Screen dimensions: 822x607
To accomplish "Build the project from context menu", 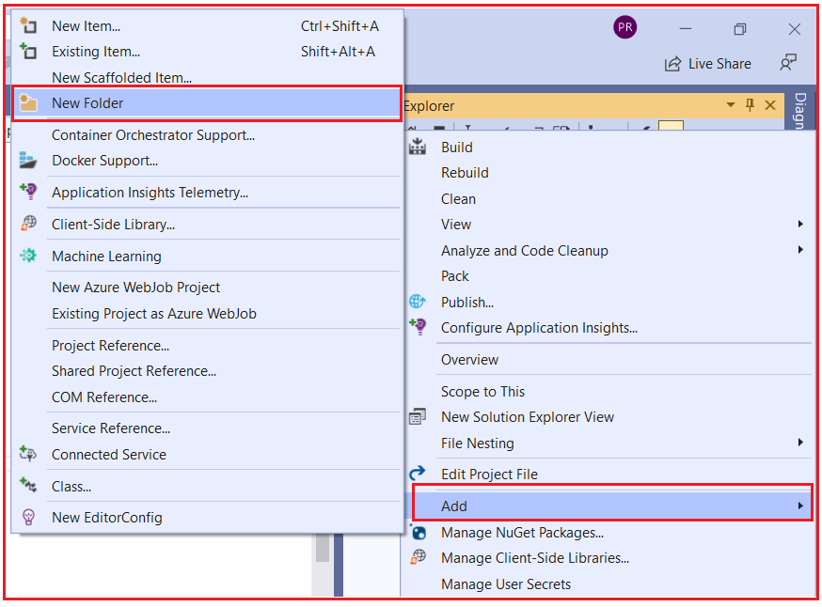I will click(609, 148).
